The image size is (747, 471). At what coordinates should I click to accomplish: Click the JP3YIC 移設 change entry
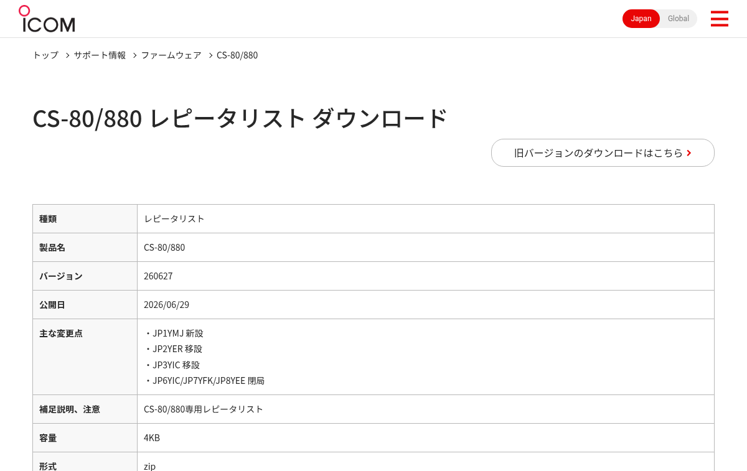(x=172, y=365)
